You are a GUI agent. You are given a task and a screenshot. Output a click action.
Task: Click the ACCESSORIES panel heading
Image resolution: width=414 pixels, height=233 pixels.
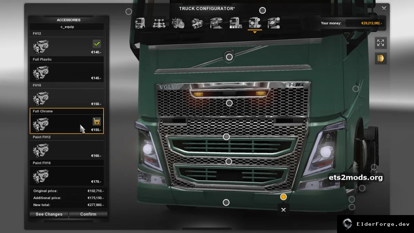tap(69, 20)
